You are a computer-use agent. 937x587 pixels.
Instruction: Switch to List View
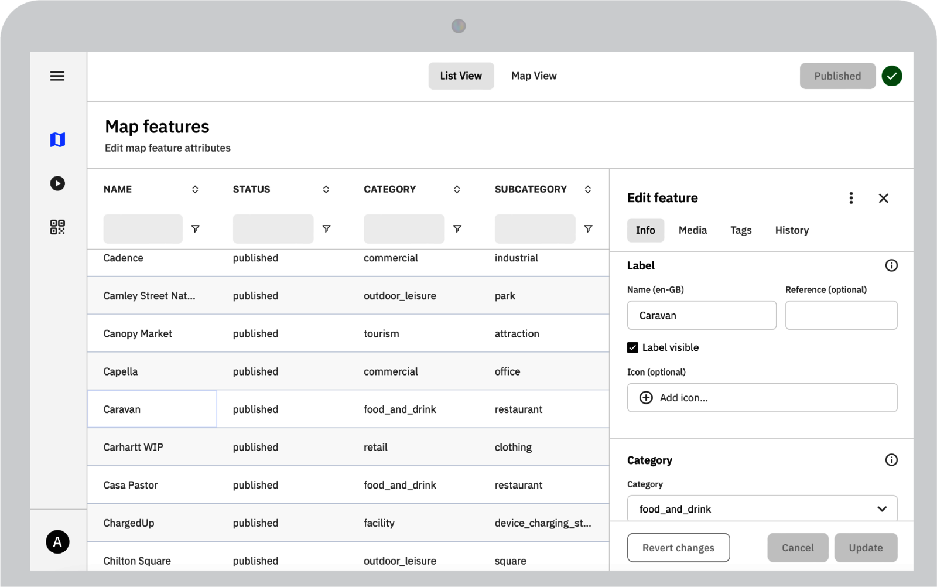point(461,76)
